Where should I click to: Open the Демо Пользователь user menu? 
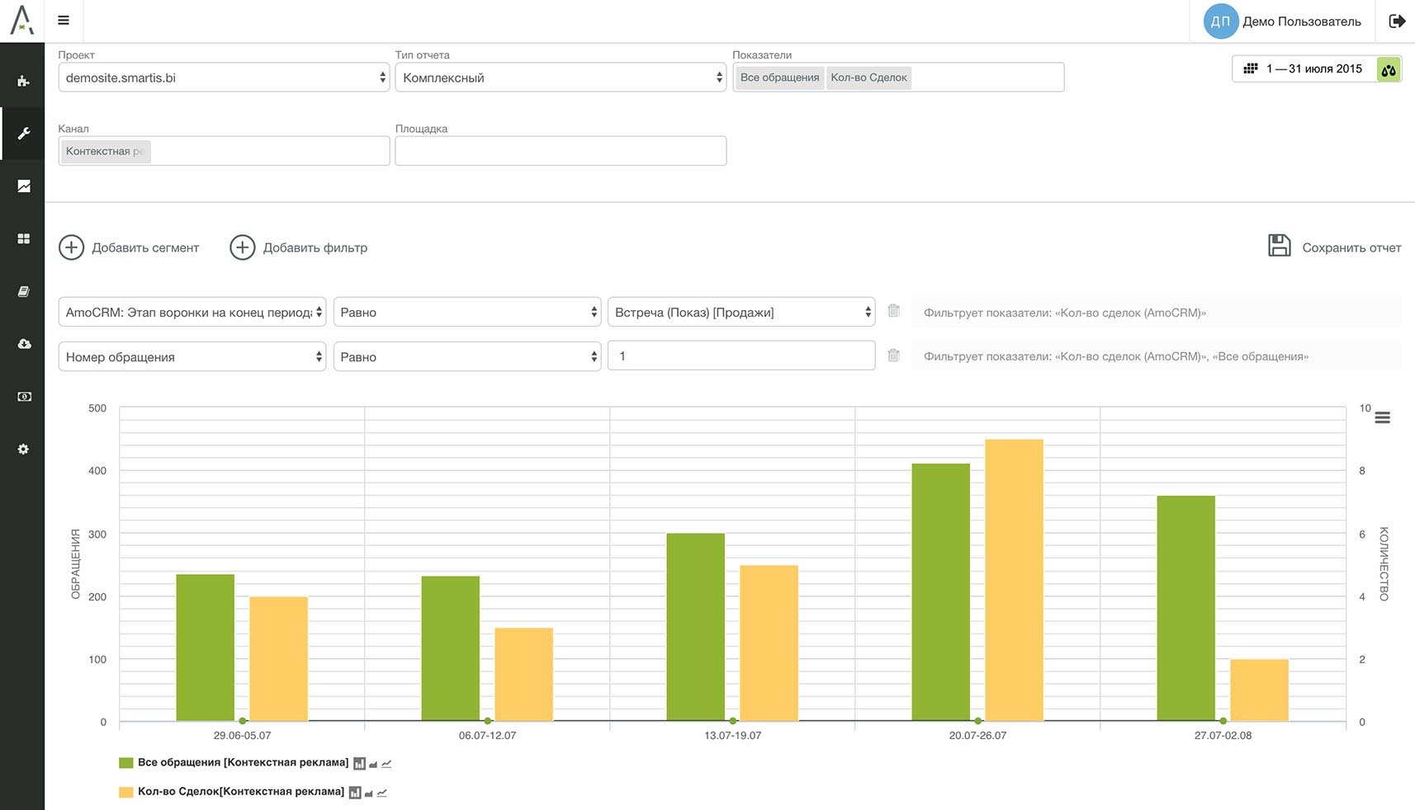[x=1282, y=21]
